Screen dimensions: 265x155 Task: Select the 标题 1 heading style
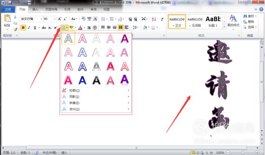[213, 22]
